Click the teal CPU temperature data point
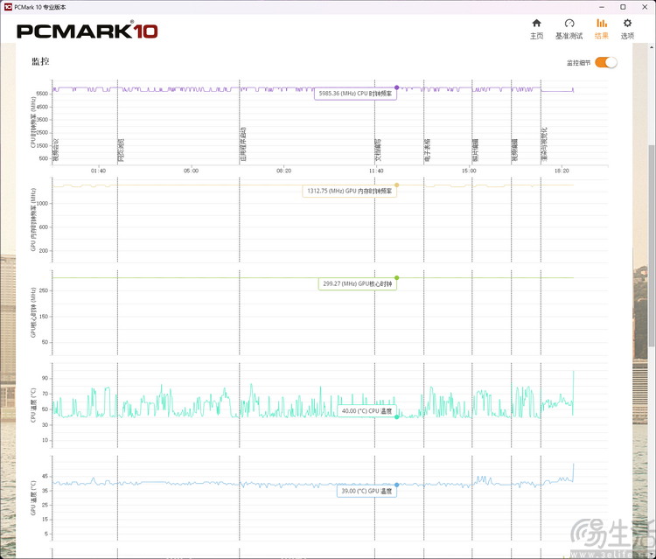656x559 pixels. click(396, 416)
